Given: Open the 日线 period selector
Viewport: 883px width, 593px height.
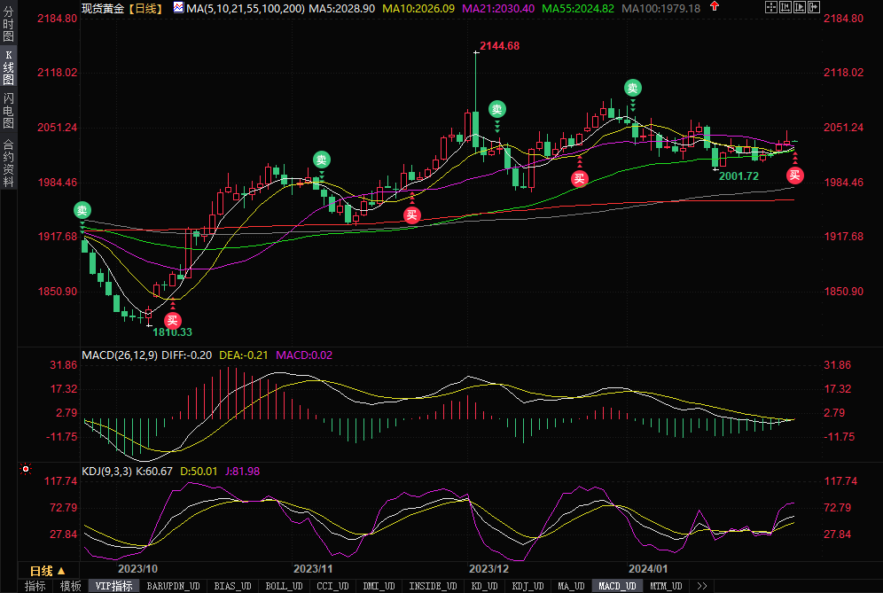Looking at the screenshot, I should pyautogui.click(x=47, y=571).
